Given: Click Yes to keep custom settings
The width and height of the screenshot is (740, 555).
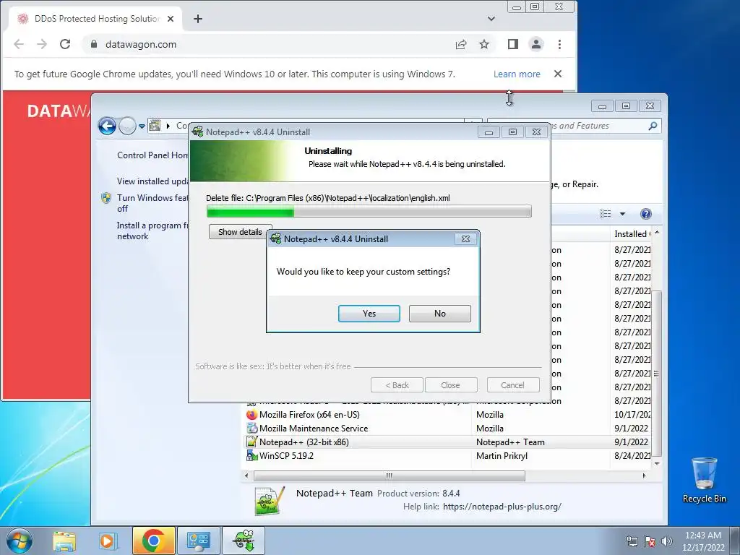Looking at the screenshot, I should [369, 314].
